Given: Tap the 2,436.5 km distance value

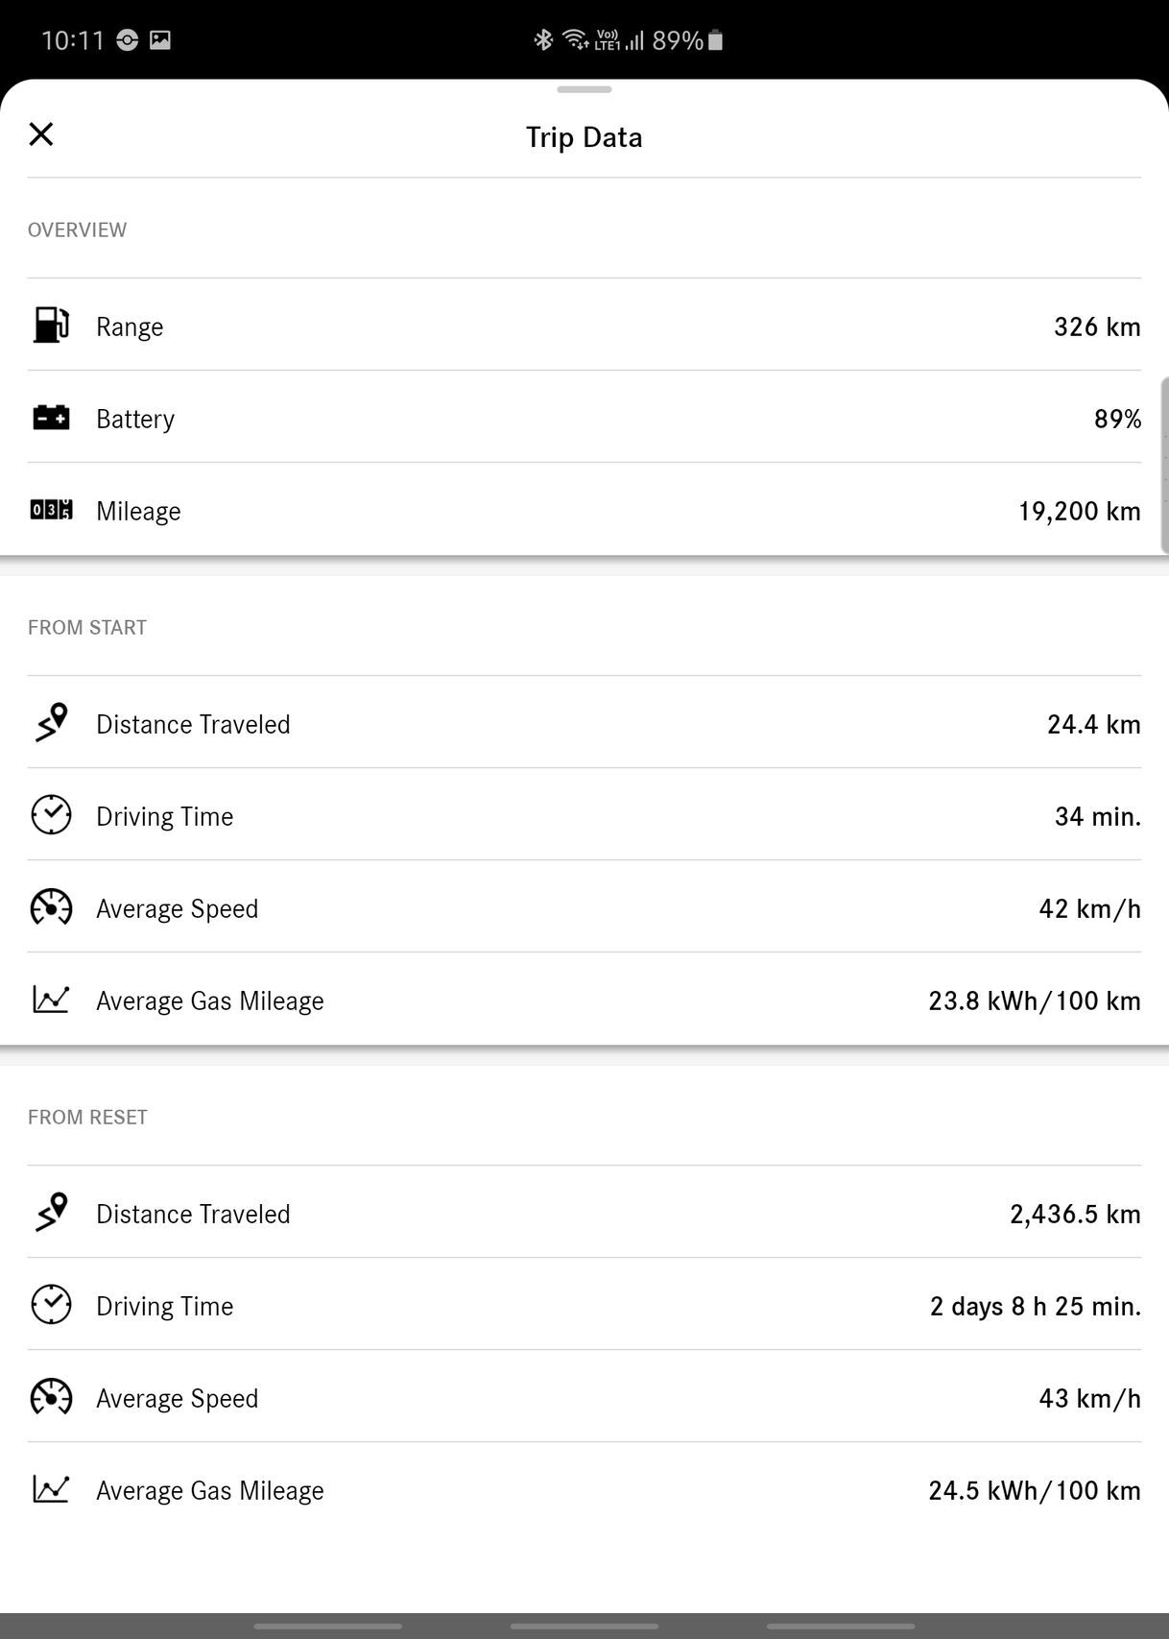Looking at the screenshot, I should tap(1075, 1214).
